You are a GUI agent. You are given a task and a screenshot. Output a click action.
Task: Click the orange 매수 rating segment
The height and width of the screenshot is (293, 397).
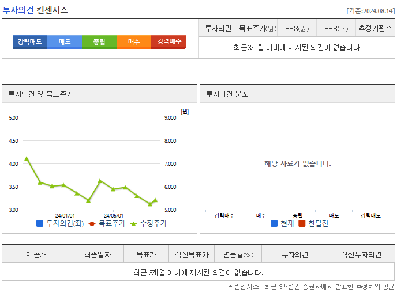coord(134,41)
